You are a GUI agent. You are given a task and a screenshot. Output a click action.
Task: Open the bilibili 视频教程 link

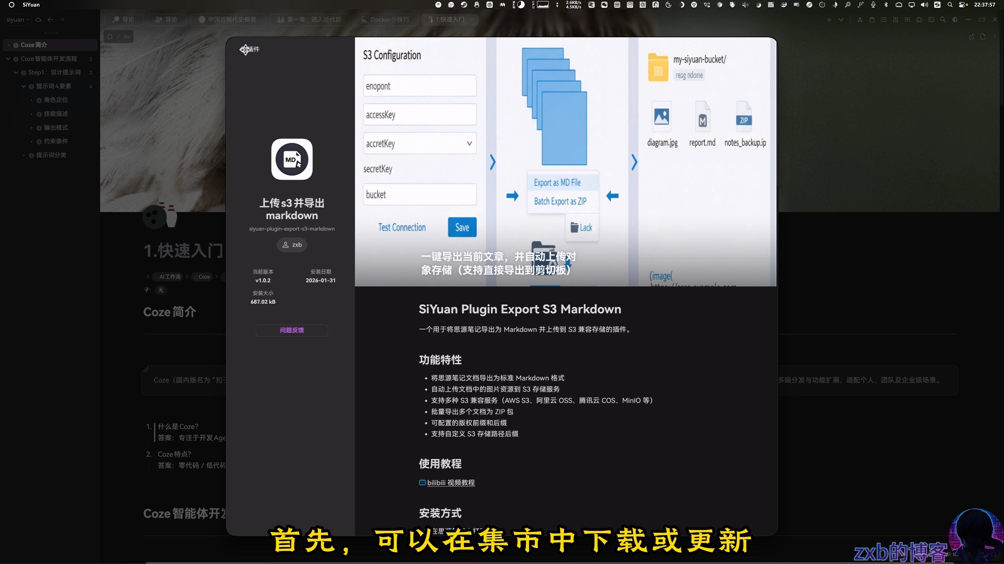(x=450, y=483)
